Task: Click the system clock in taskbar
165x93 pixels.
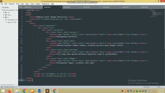Action: coord(161,91)
